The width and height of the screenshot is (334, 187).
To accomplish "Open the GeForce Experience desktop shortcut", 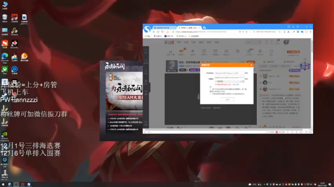I will [5, 136].
